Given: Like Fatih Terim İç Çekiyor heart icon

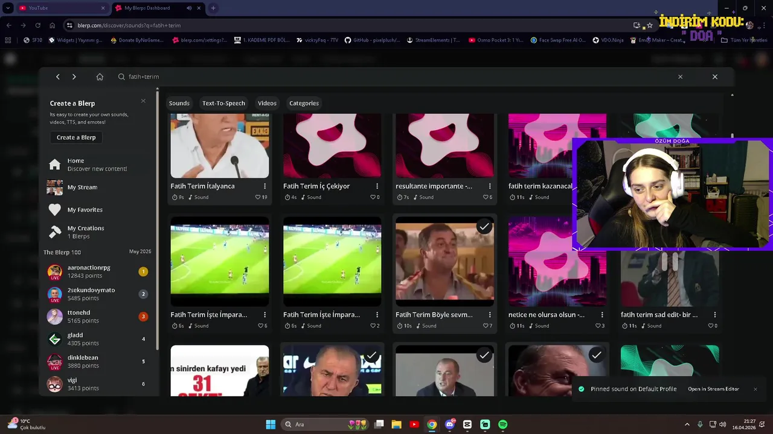Looking at the screenshot, I should tap(373, 197).
